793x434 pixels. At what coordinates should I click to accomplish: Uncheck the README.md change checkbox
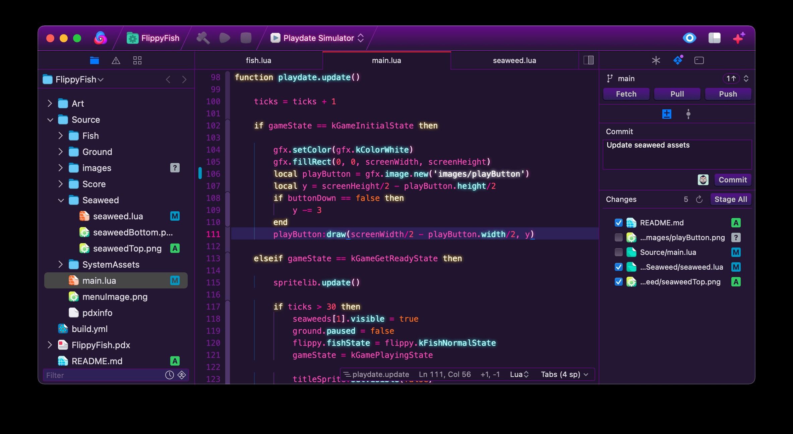tap(619, 223)
